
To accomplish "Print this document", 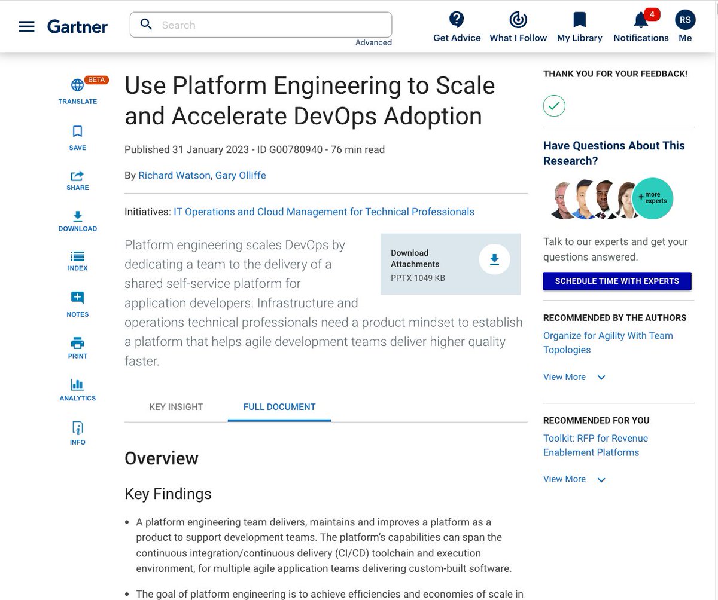I will (77, 348).
